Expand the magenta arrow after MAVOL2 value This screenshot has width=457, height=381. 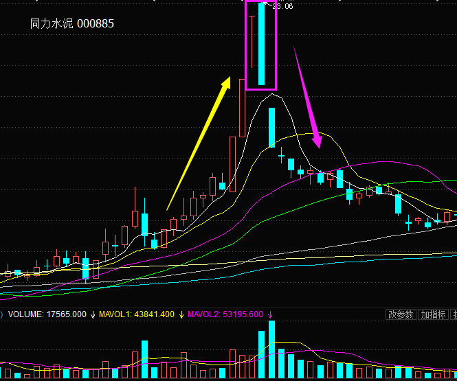tap(270, 314)
